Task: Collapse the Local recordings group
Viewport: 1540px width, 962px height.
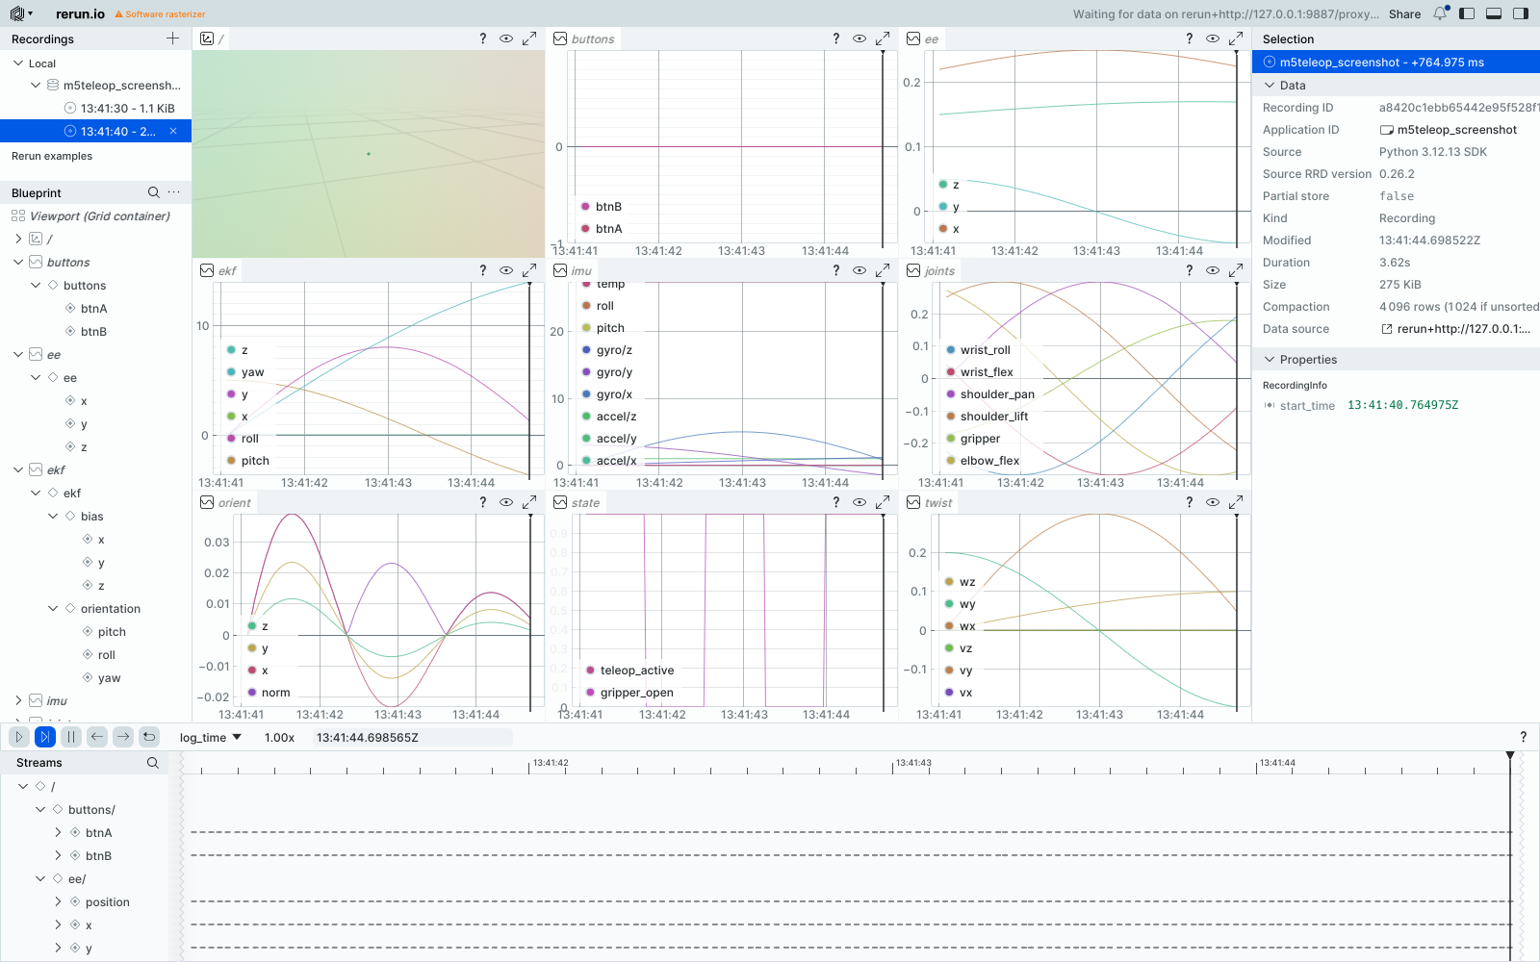Action: (x=18, y=63)
